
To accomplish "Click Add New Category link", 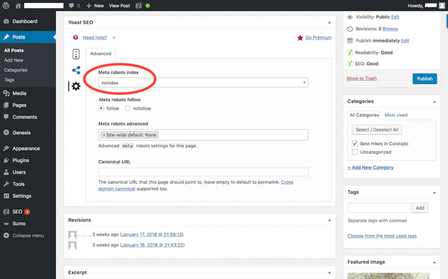I will pos(371,168).
